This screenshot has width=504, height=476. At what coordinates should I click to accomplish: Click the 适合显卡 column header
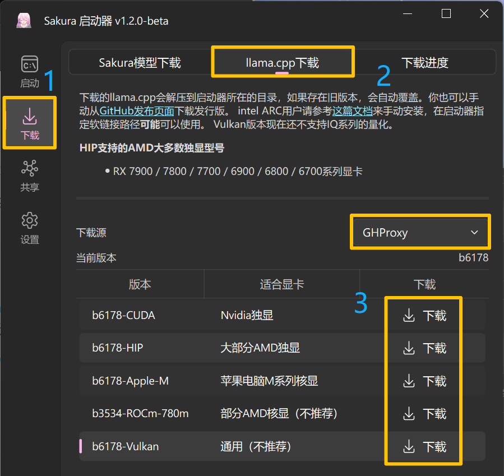click(x=281, y=285)
